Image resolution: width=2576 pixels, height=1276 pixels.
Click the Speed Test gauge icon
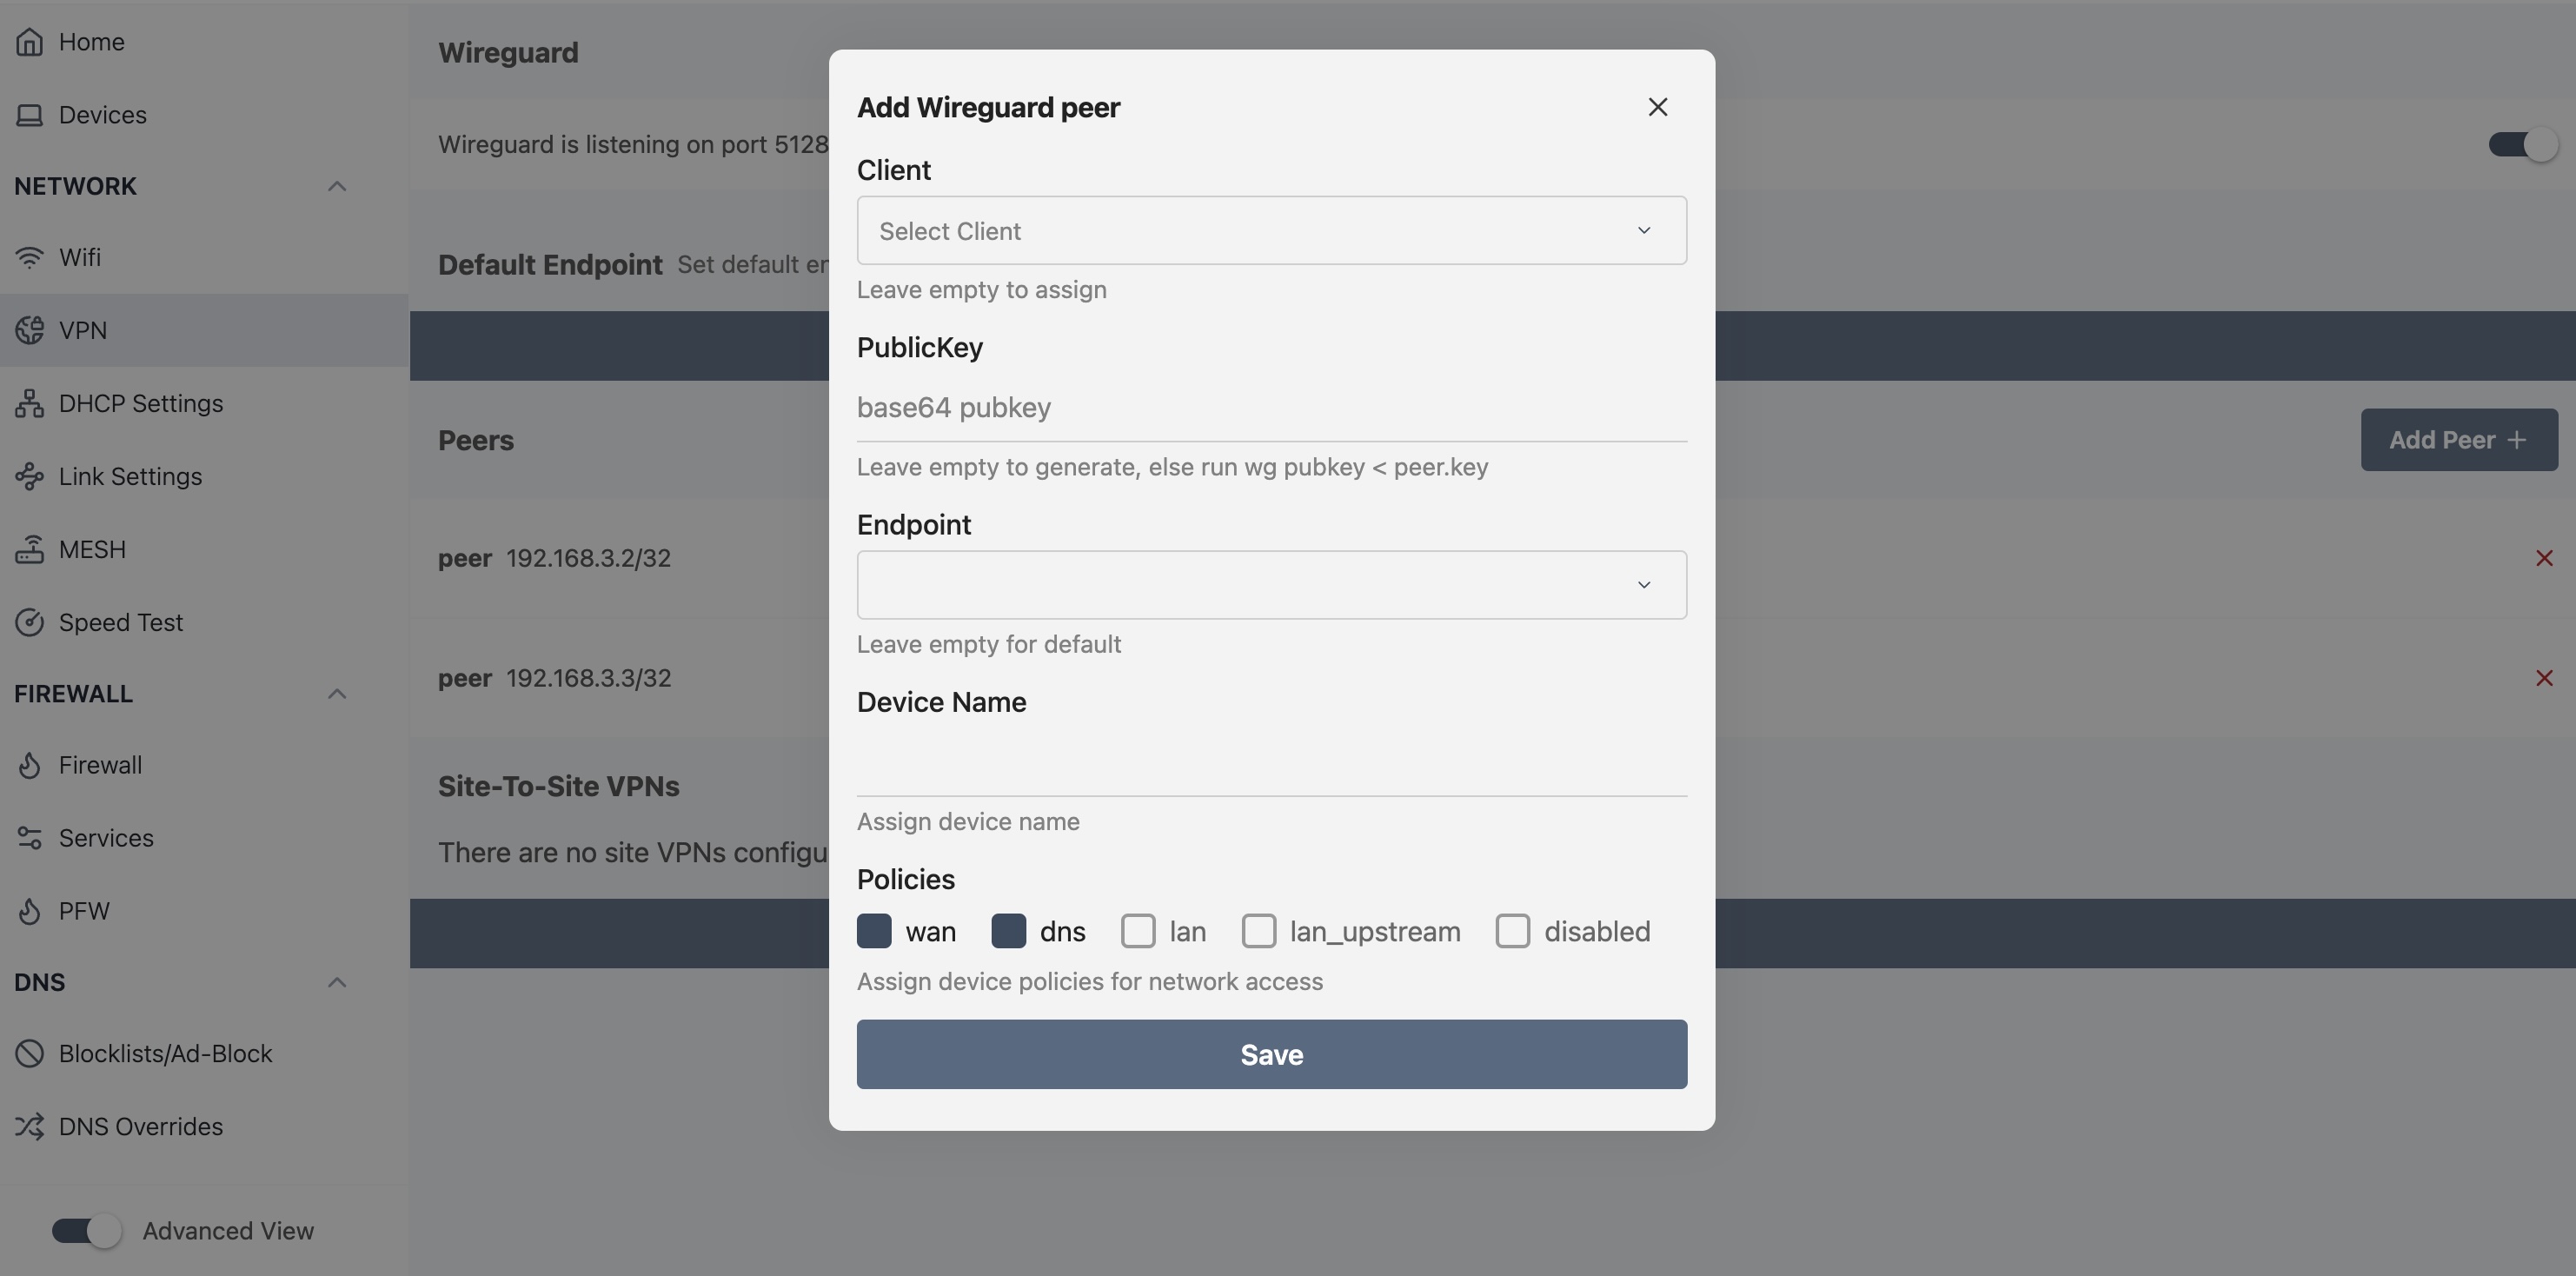(30, 622)
